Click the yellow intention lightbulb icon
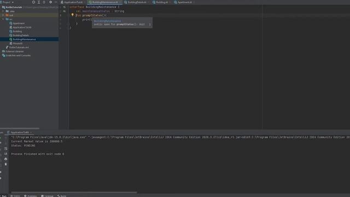350x197 pixels. pos(72,15)
